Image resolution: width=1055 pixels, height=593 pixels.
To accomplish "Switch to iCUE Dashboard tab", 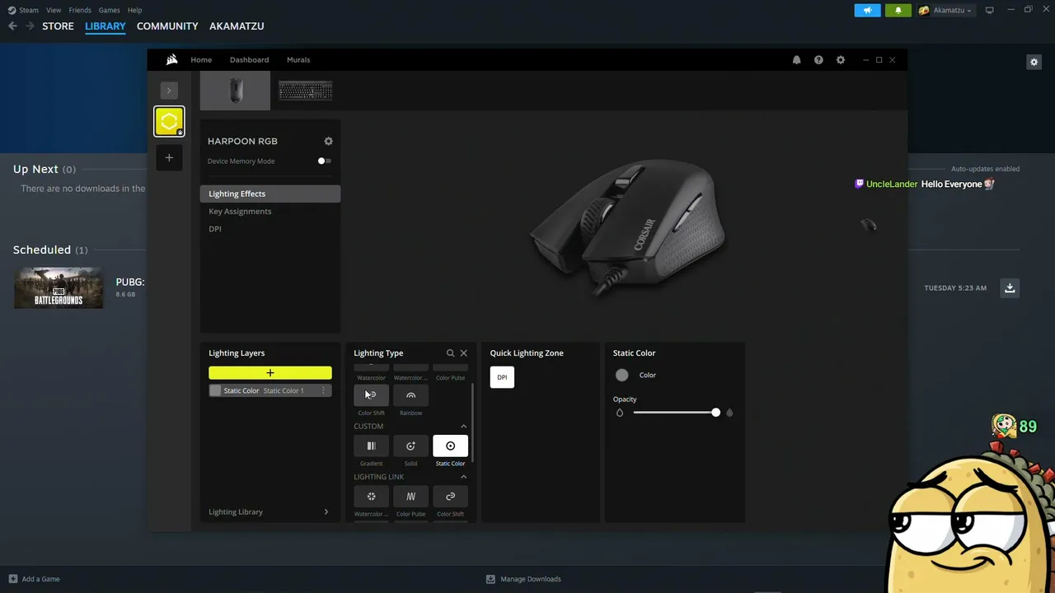I will [249, 60].
